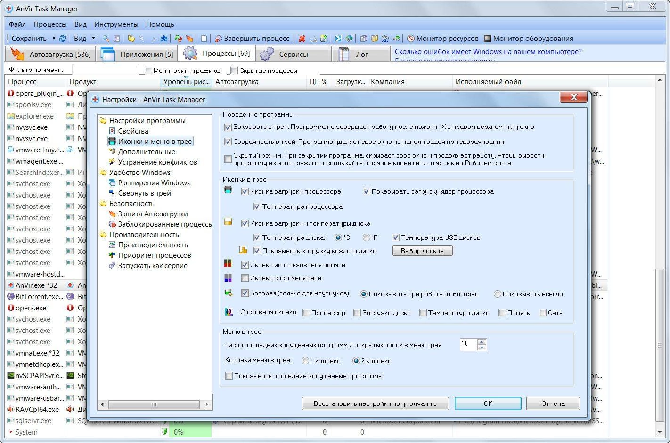Screen dimensions: 670x443
Task: Click the main window vertical scrollbar thumb
Action: (660, 346)
